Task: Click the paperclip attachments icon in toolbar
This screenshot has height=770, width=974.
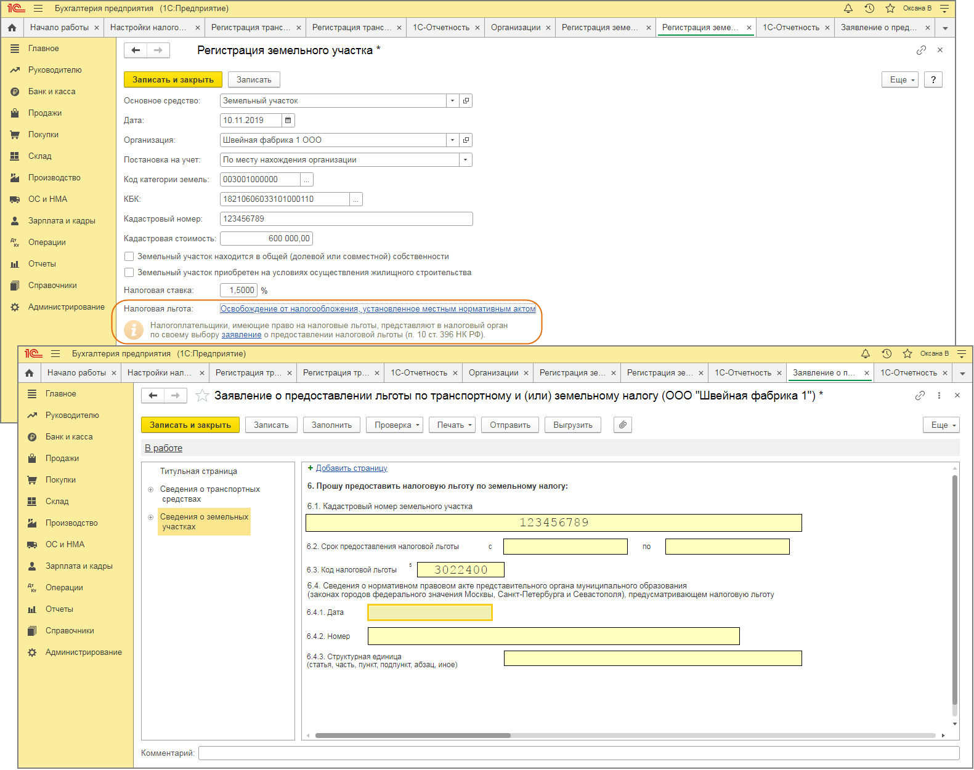Action: (x=623, y=425)
